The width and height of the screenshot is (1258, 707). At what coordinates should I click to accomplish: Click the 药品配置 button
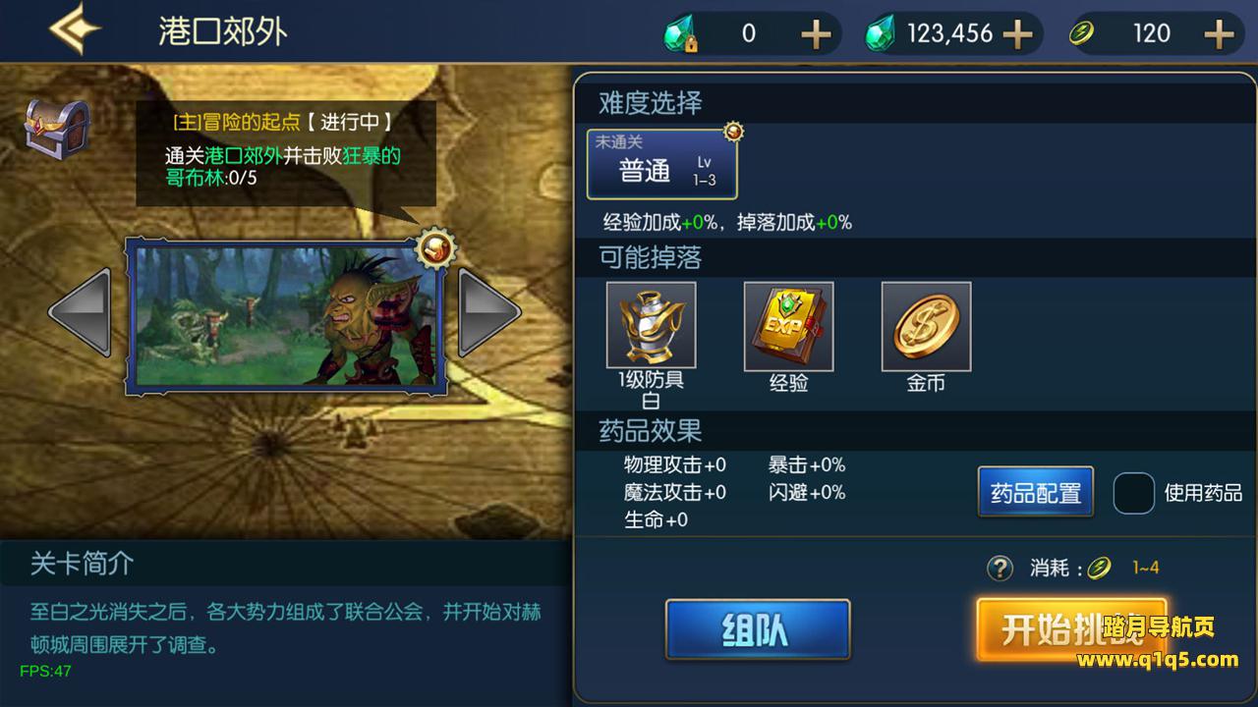[x=1036, y=492]
